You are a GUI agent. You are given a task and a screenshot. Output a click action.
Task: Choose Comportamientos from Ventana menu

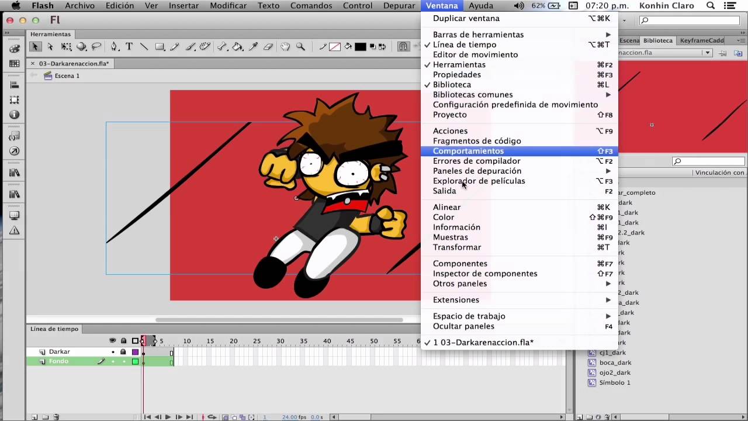pyautogui.click(x=519, y=151)
